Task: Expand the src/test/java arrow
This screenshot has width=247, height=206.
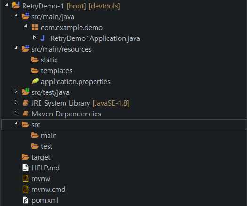Action: (x=16, y=92)
